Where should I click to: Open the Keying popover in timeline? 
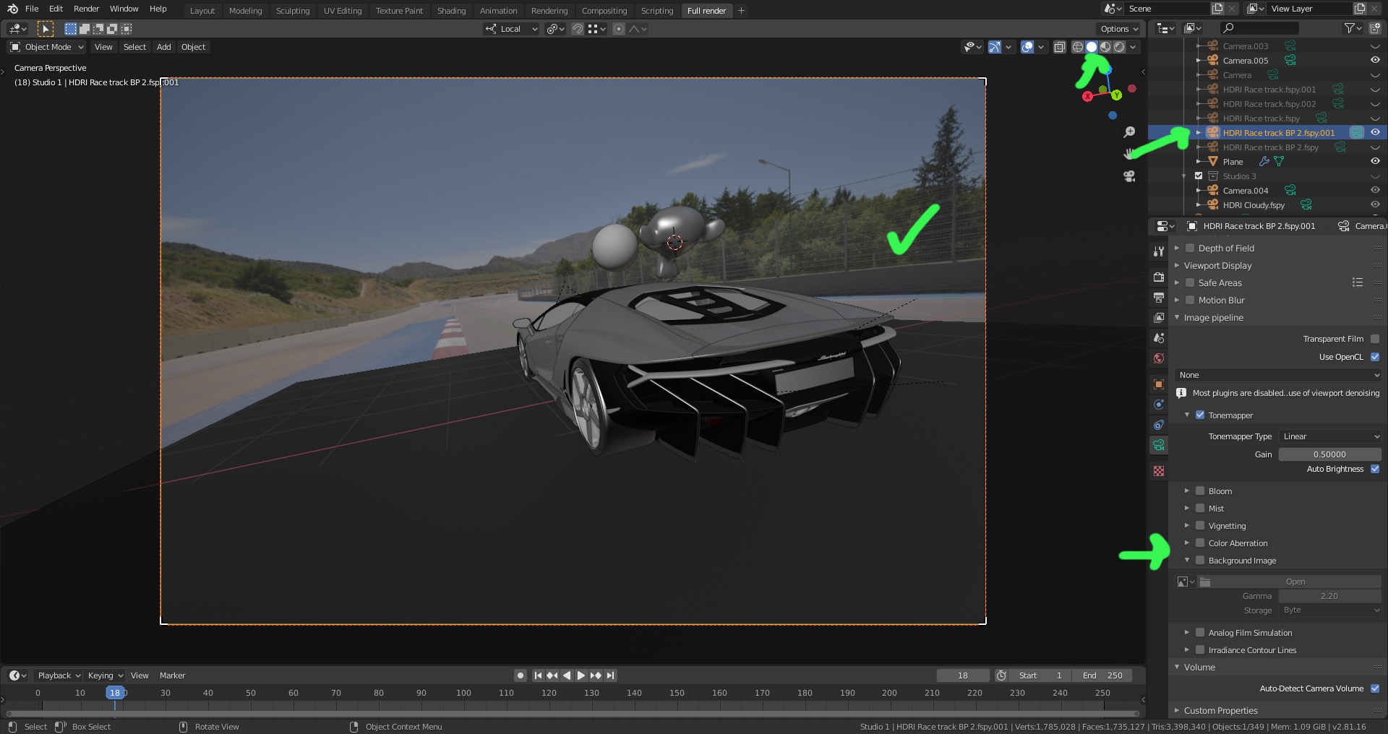[105, 675]
